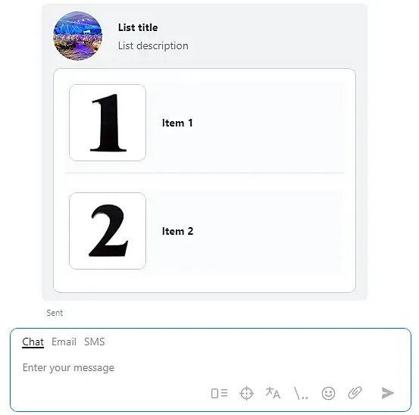Screen dimensions: 419x415
Task: Open the rich message templates icon
Action: point(219,393)
